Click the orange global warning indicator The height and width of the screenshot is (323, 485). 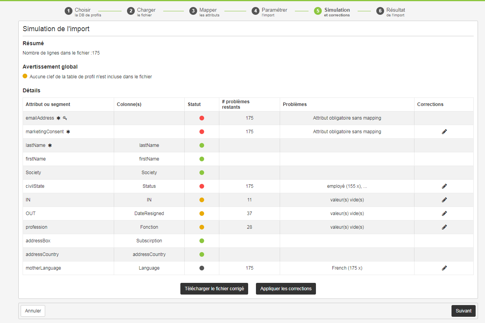click(x=25, y=76)
